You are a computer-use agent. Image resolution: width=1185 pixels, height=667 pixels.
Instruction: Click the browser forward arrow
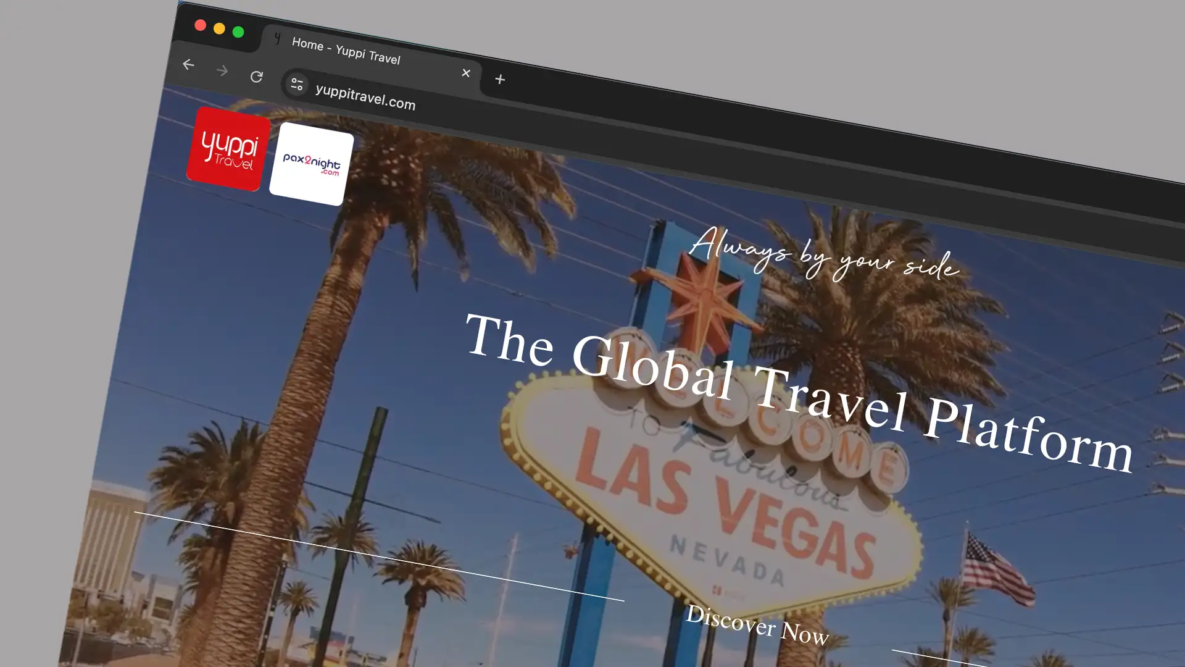(222, 71)
